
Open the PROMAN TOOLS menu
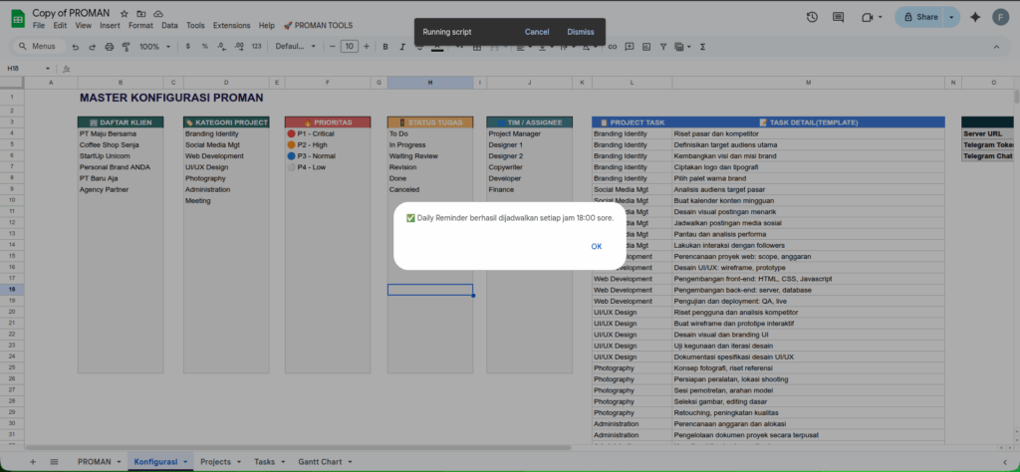click(x=317, y=25)
